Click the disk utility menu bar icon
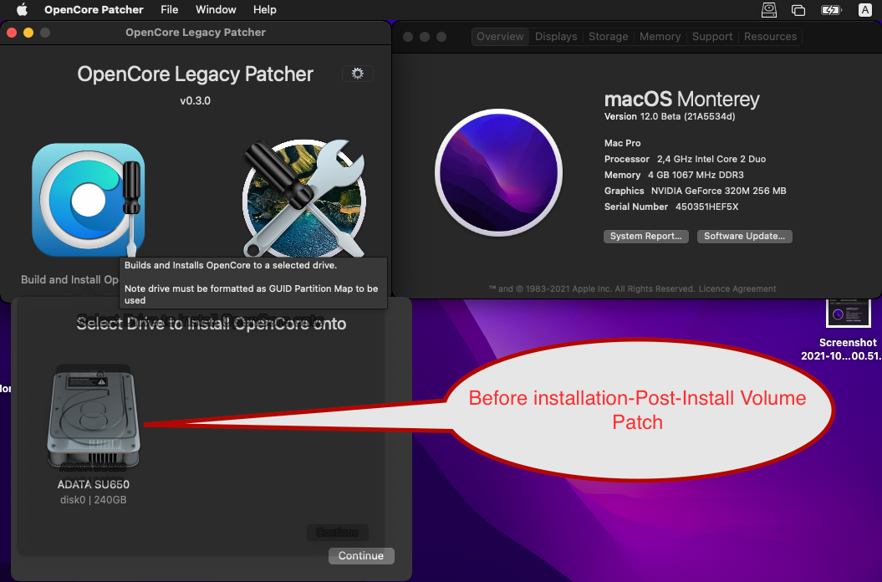 (x=769, y=9)
